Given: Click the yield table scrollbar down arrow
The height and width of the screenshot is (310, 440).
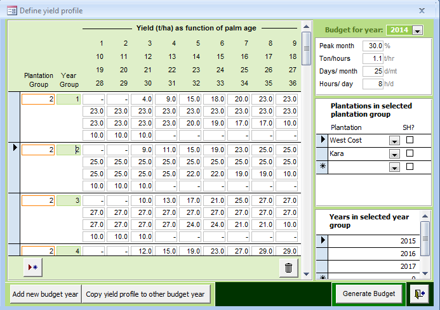Looking at the screenshot, I should point(307,274).
